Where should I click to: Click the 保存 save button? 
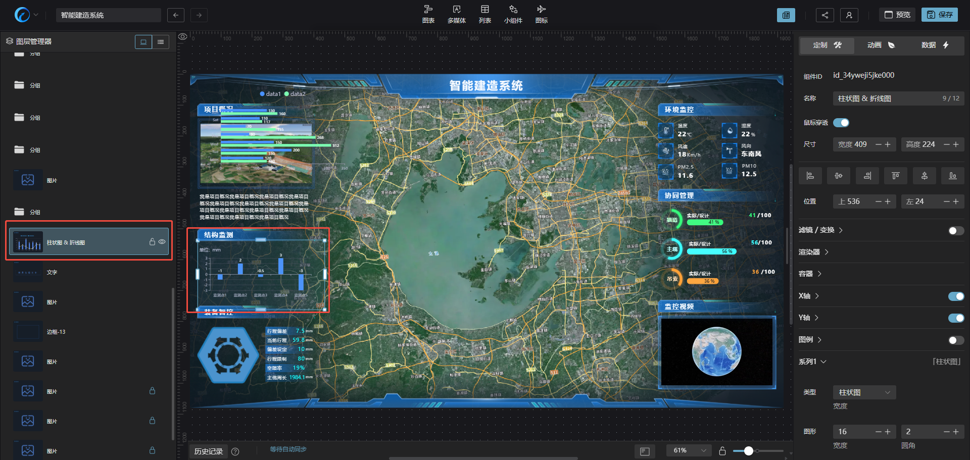point(939,15)
